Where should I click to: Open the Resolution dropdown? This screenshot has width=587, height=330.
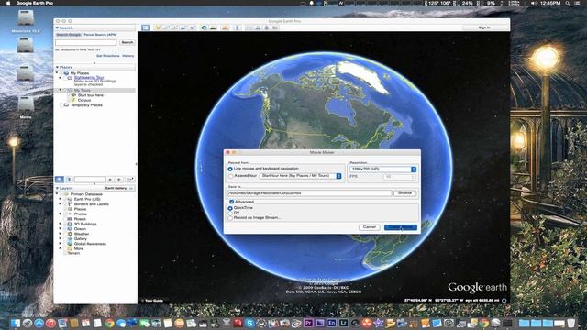tap(382, 169)
